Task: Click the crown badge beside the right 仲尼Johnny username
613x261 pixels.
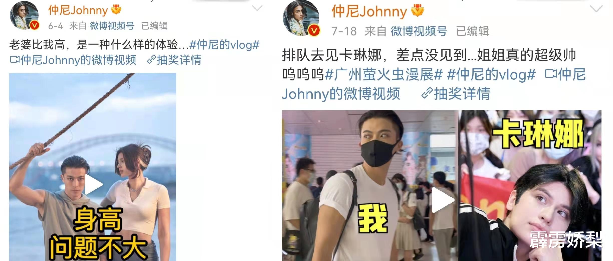Action: 417,11
